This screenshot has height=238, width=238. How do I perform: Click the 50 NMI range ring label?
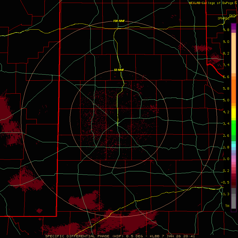coord(119,70)
